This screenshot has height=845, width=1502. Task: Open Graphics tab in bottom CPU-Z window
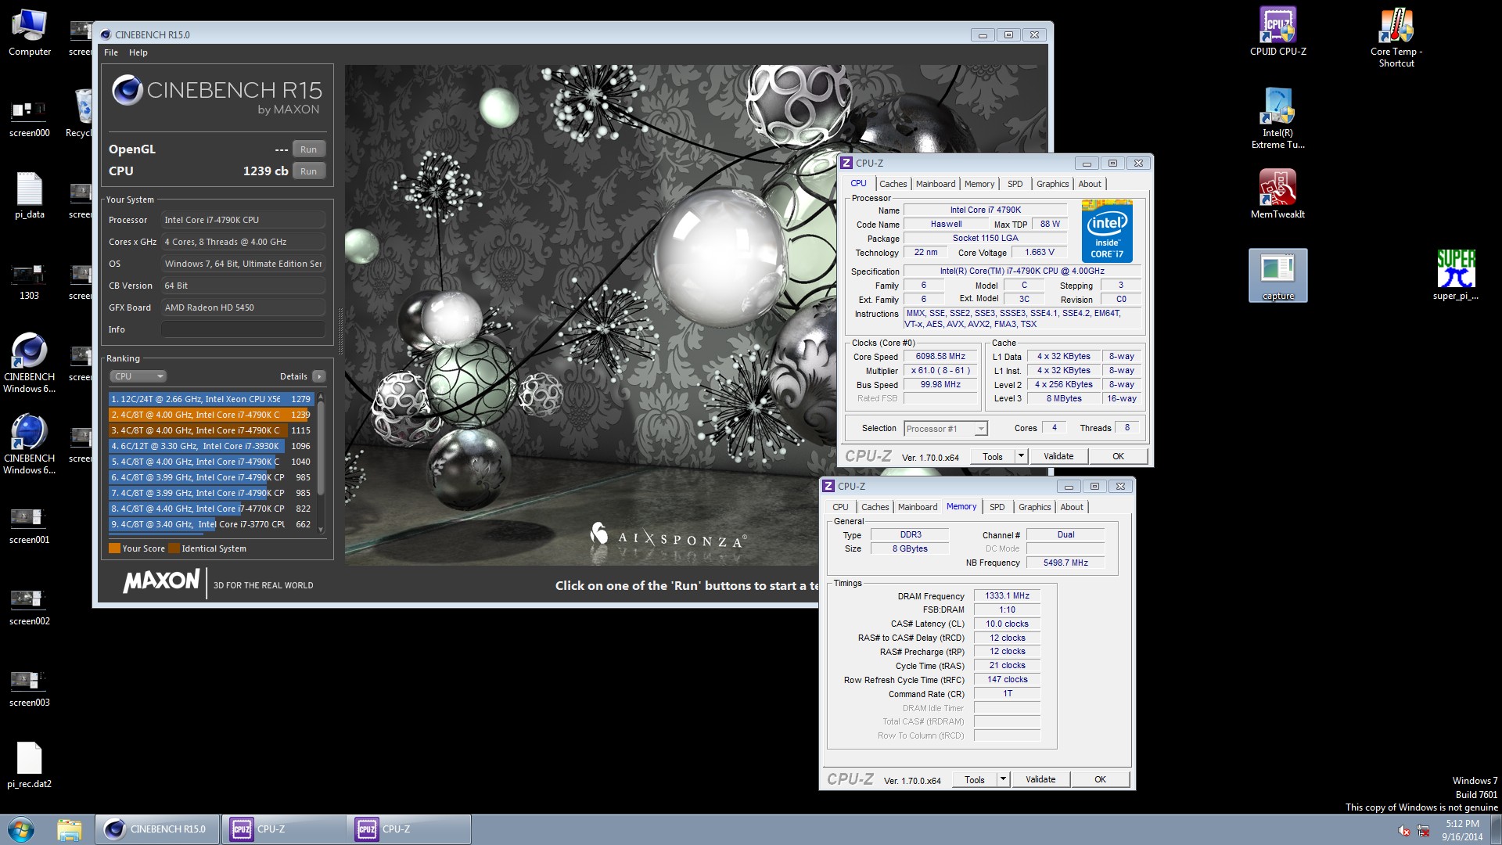pos(1034,507)
